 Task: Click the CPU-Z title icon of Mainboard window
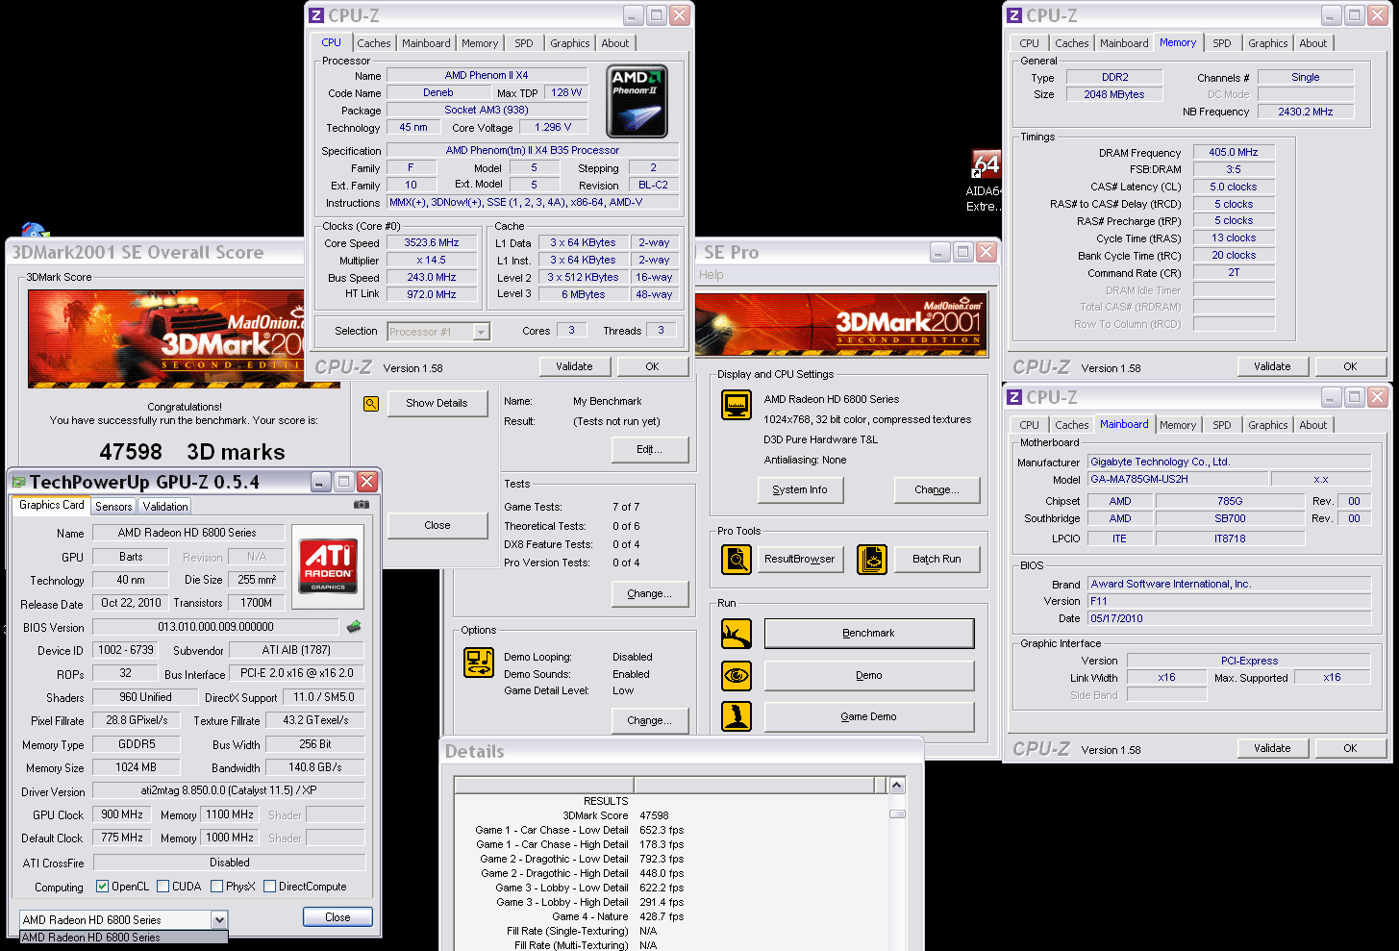point(1014,397)
